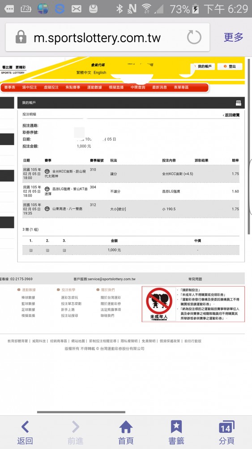Viewport: 252px width, 449px height.
Task: Click the underage prohibition 未成年人 image
Action: [x=159, y=304]
